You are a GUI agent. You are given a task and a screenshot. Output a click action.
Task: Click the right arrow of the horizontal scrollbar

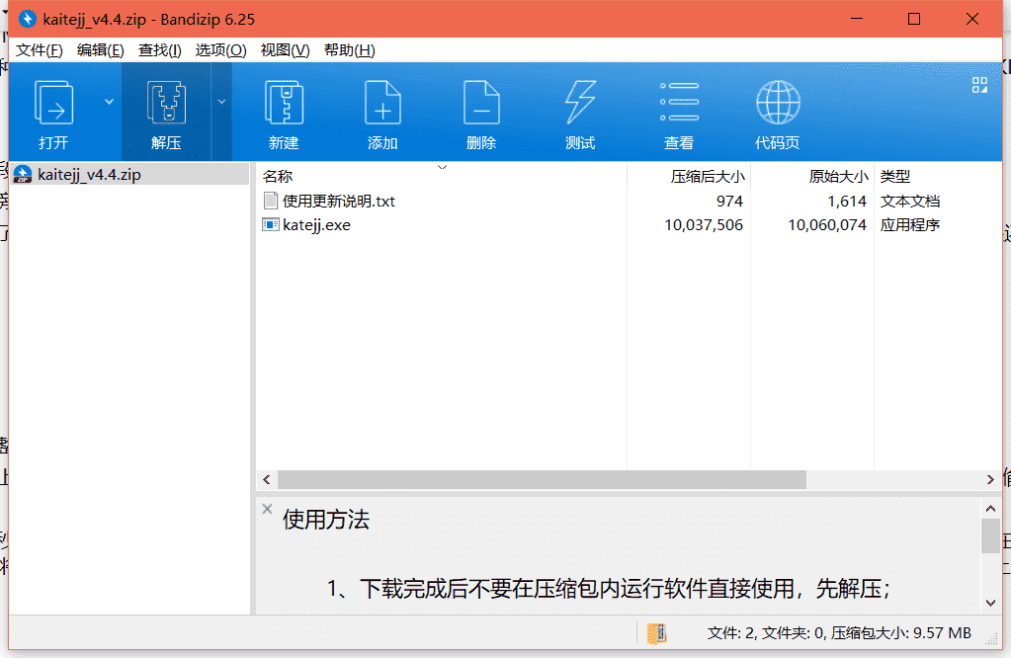tap(990, 479)
